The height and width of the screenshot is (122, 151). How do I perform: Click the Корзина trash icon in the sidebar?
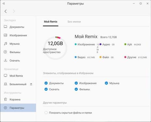point(6,99)
